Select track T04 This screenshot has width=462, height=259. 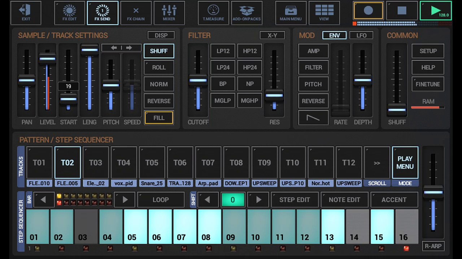[x=124, y=163]
